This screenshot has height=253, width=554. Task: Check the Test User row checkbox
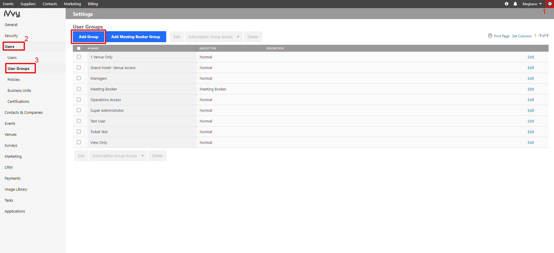[79, 121]
